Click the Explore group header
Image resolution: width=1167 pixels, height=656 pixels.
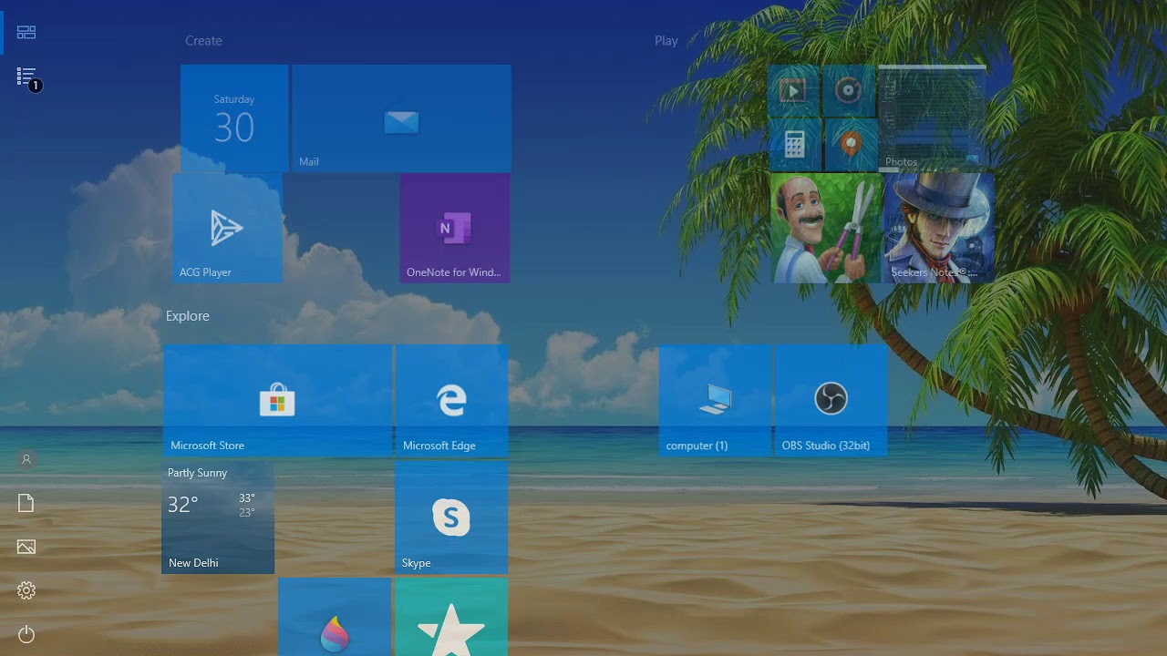(x=188, y=316)
